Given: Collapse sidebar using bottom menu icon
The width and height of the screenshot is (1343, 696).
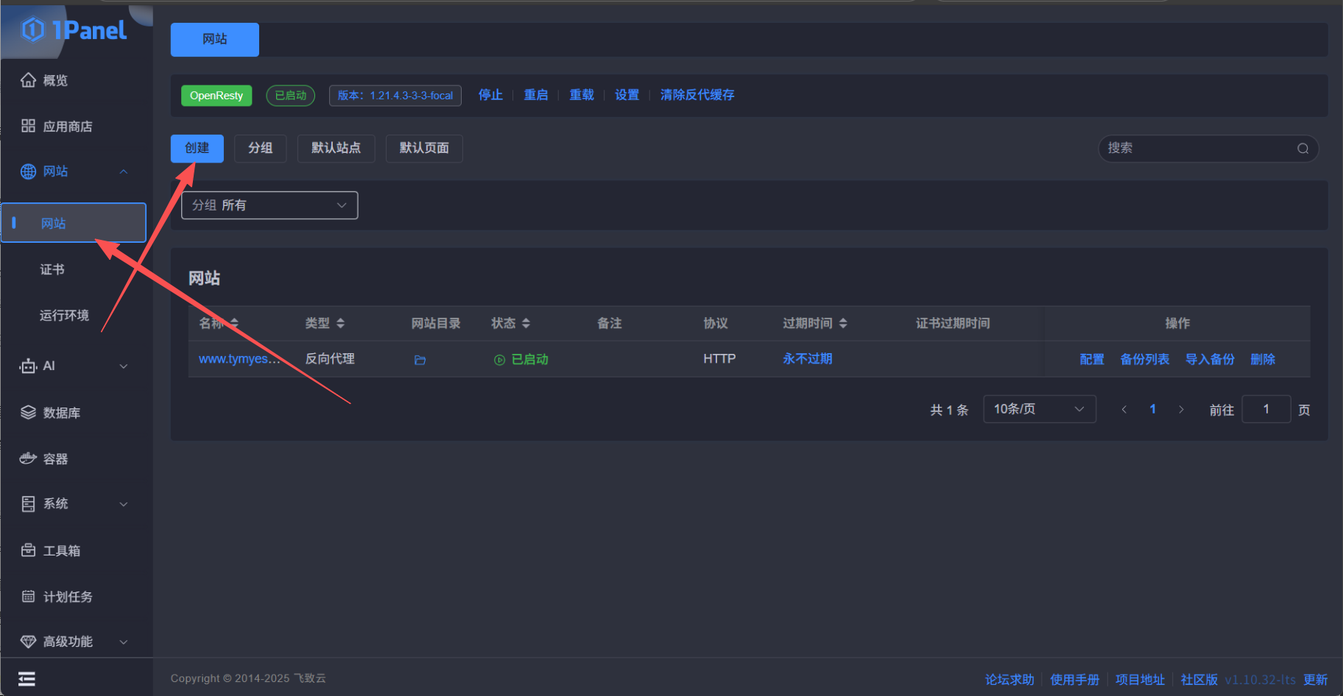Looking at the screenshot, I should coord(27,678).
